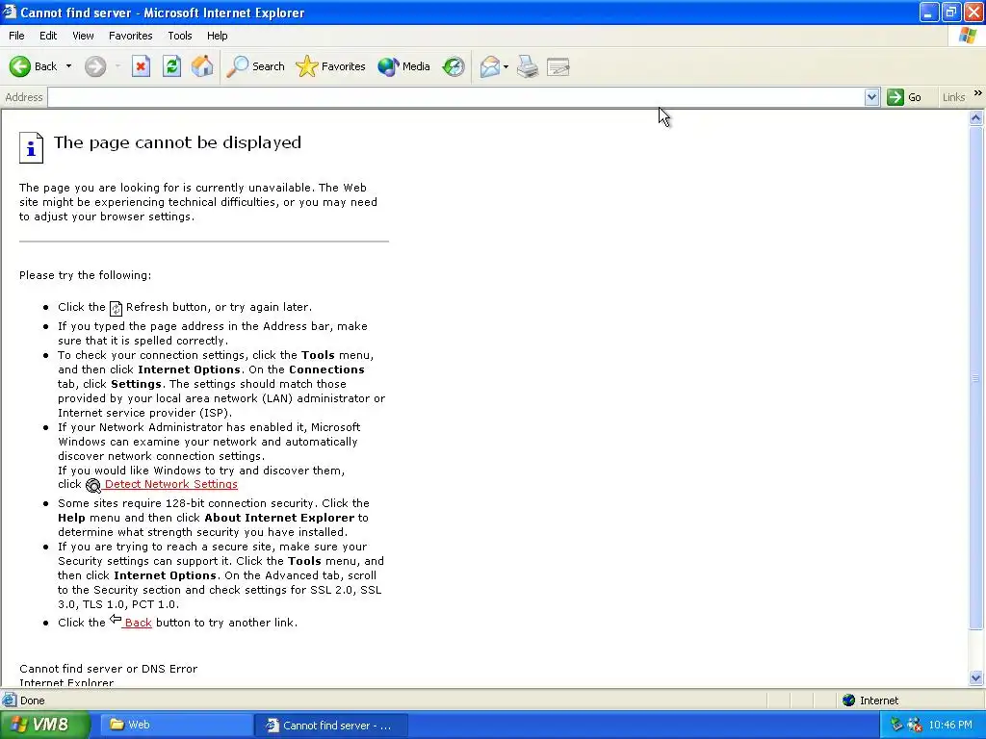Click the Internet zone globe in status bar
Image resolution: width=986 pixels, height=739 pixels.
(849, 701)
